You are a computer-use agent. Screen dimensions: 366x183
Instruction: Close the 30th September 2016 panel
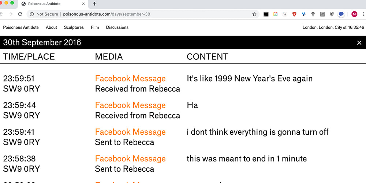click(x=359, y=42)
